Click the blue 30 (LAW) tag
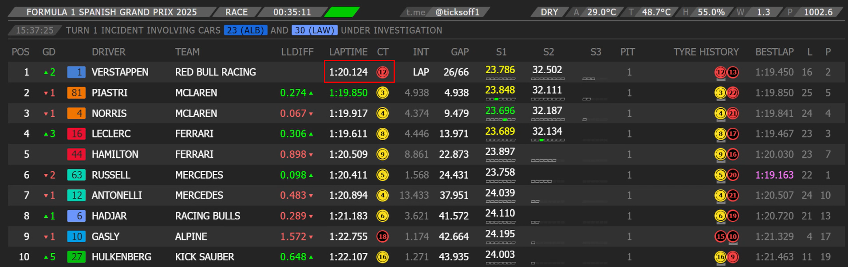 [314, 30]
